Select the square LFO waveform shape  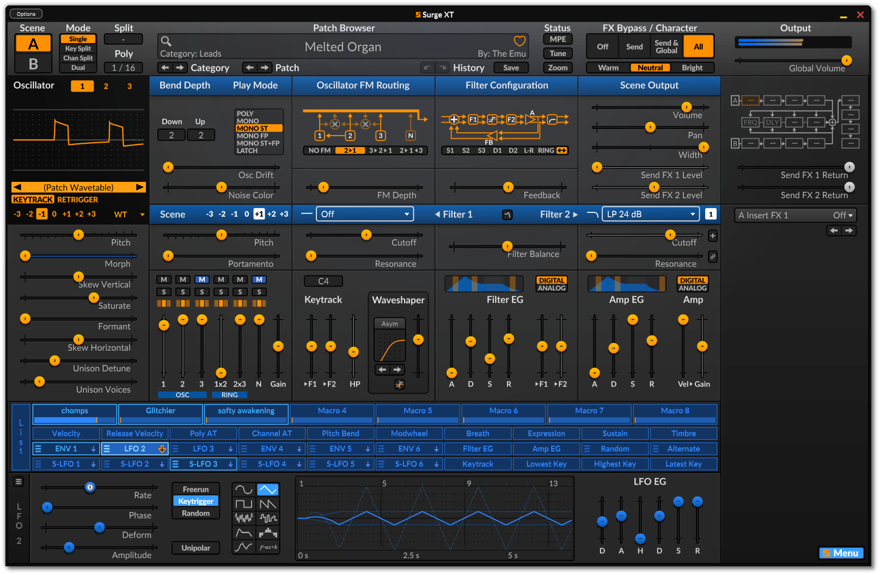[244, 504]
